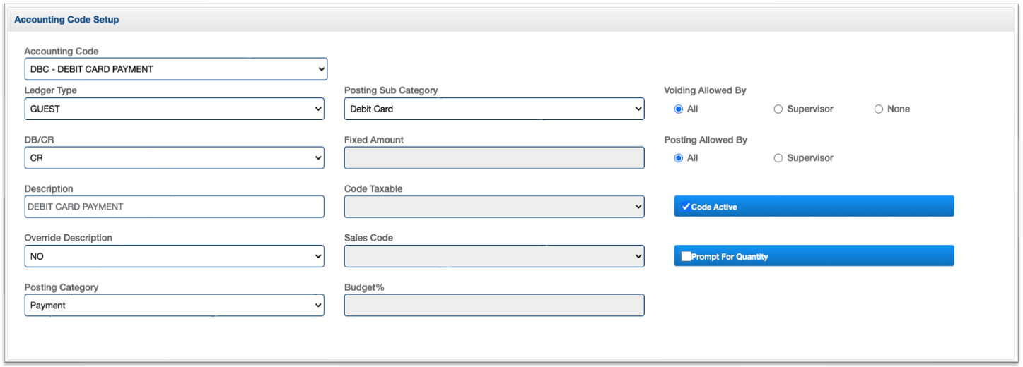Viewport: 1023px width, 367px height.
Task: Open the Override Description dropdown
Action: click(x=174, y=256)
